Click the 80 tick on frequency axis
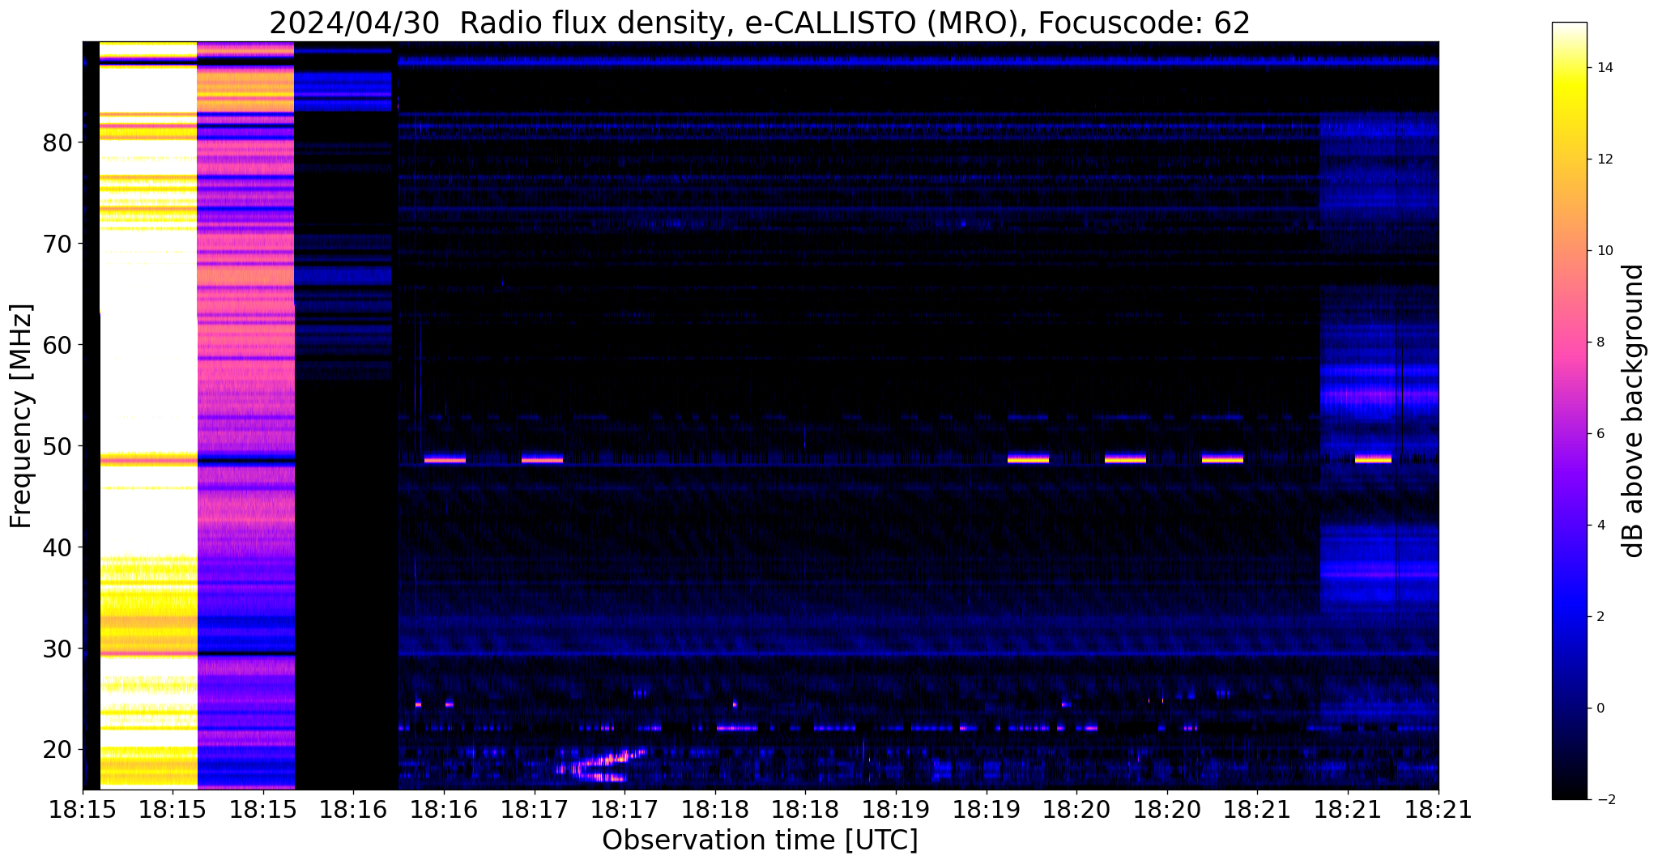 point(58,143)
